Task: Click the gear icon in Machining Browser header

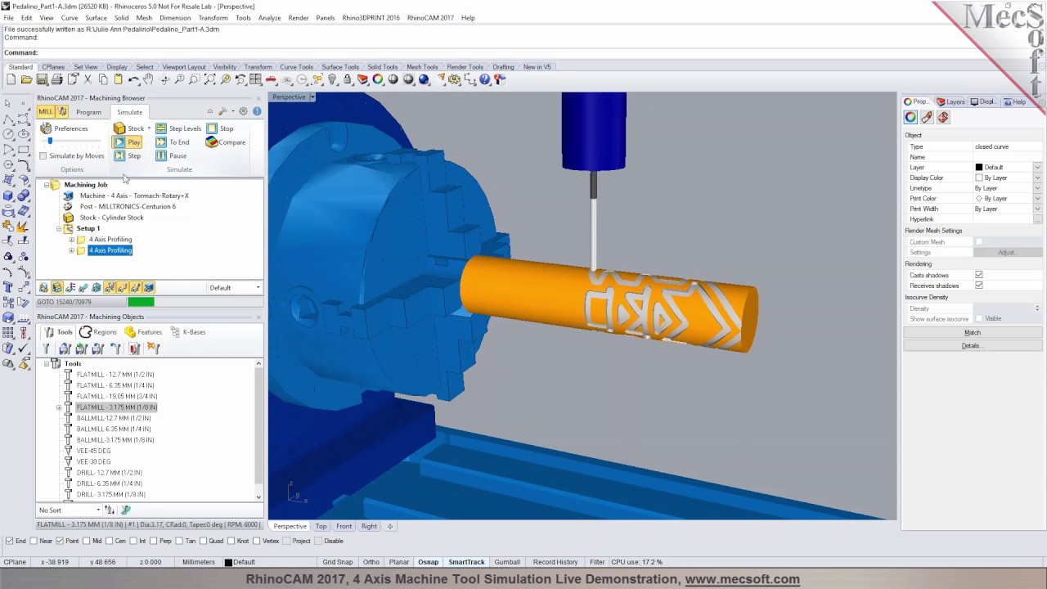Action: click(243, 111)
